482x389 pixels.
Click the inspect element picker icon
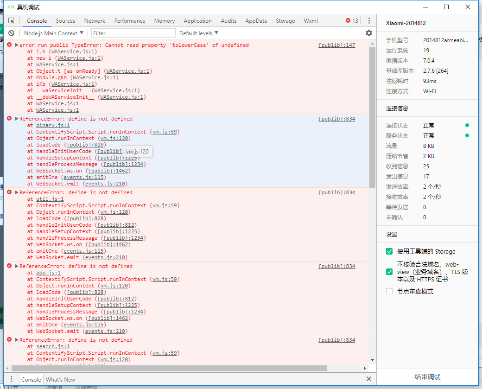[12, 21]
